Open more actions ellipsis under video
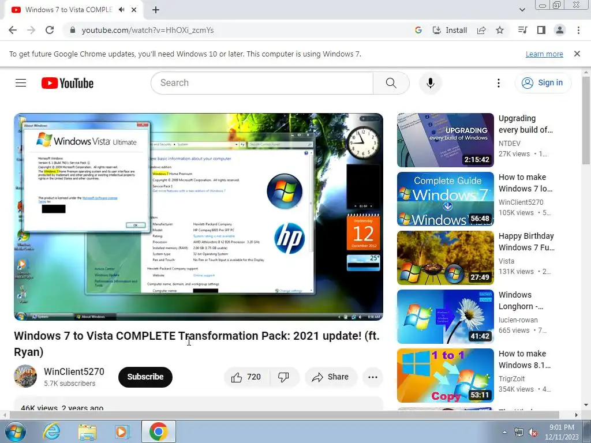Viewport: 591px width, 443px height. (x=373, y=377)
